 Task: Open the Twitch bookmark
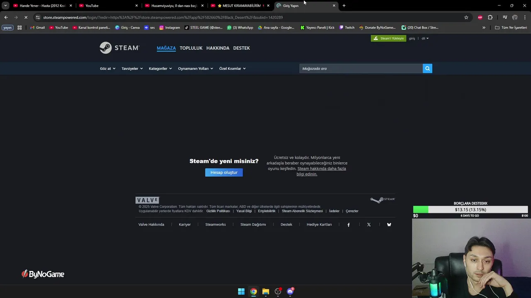coord(347,28)
